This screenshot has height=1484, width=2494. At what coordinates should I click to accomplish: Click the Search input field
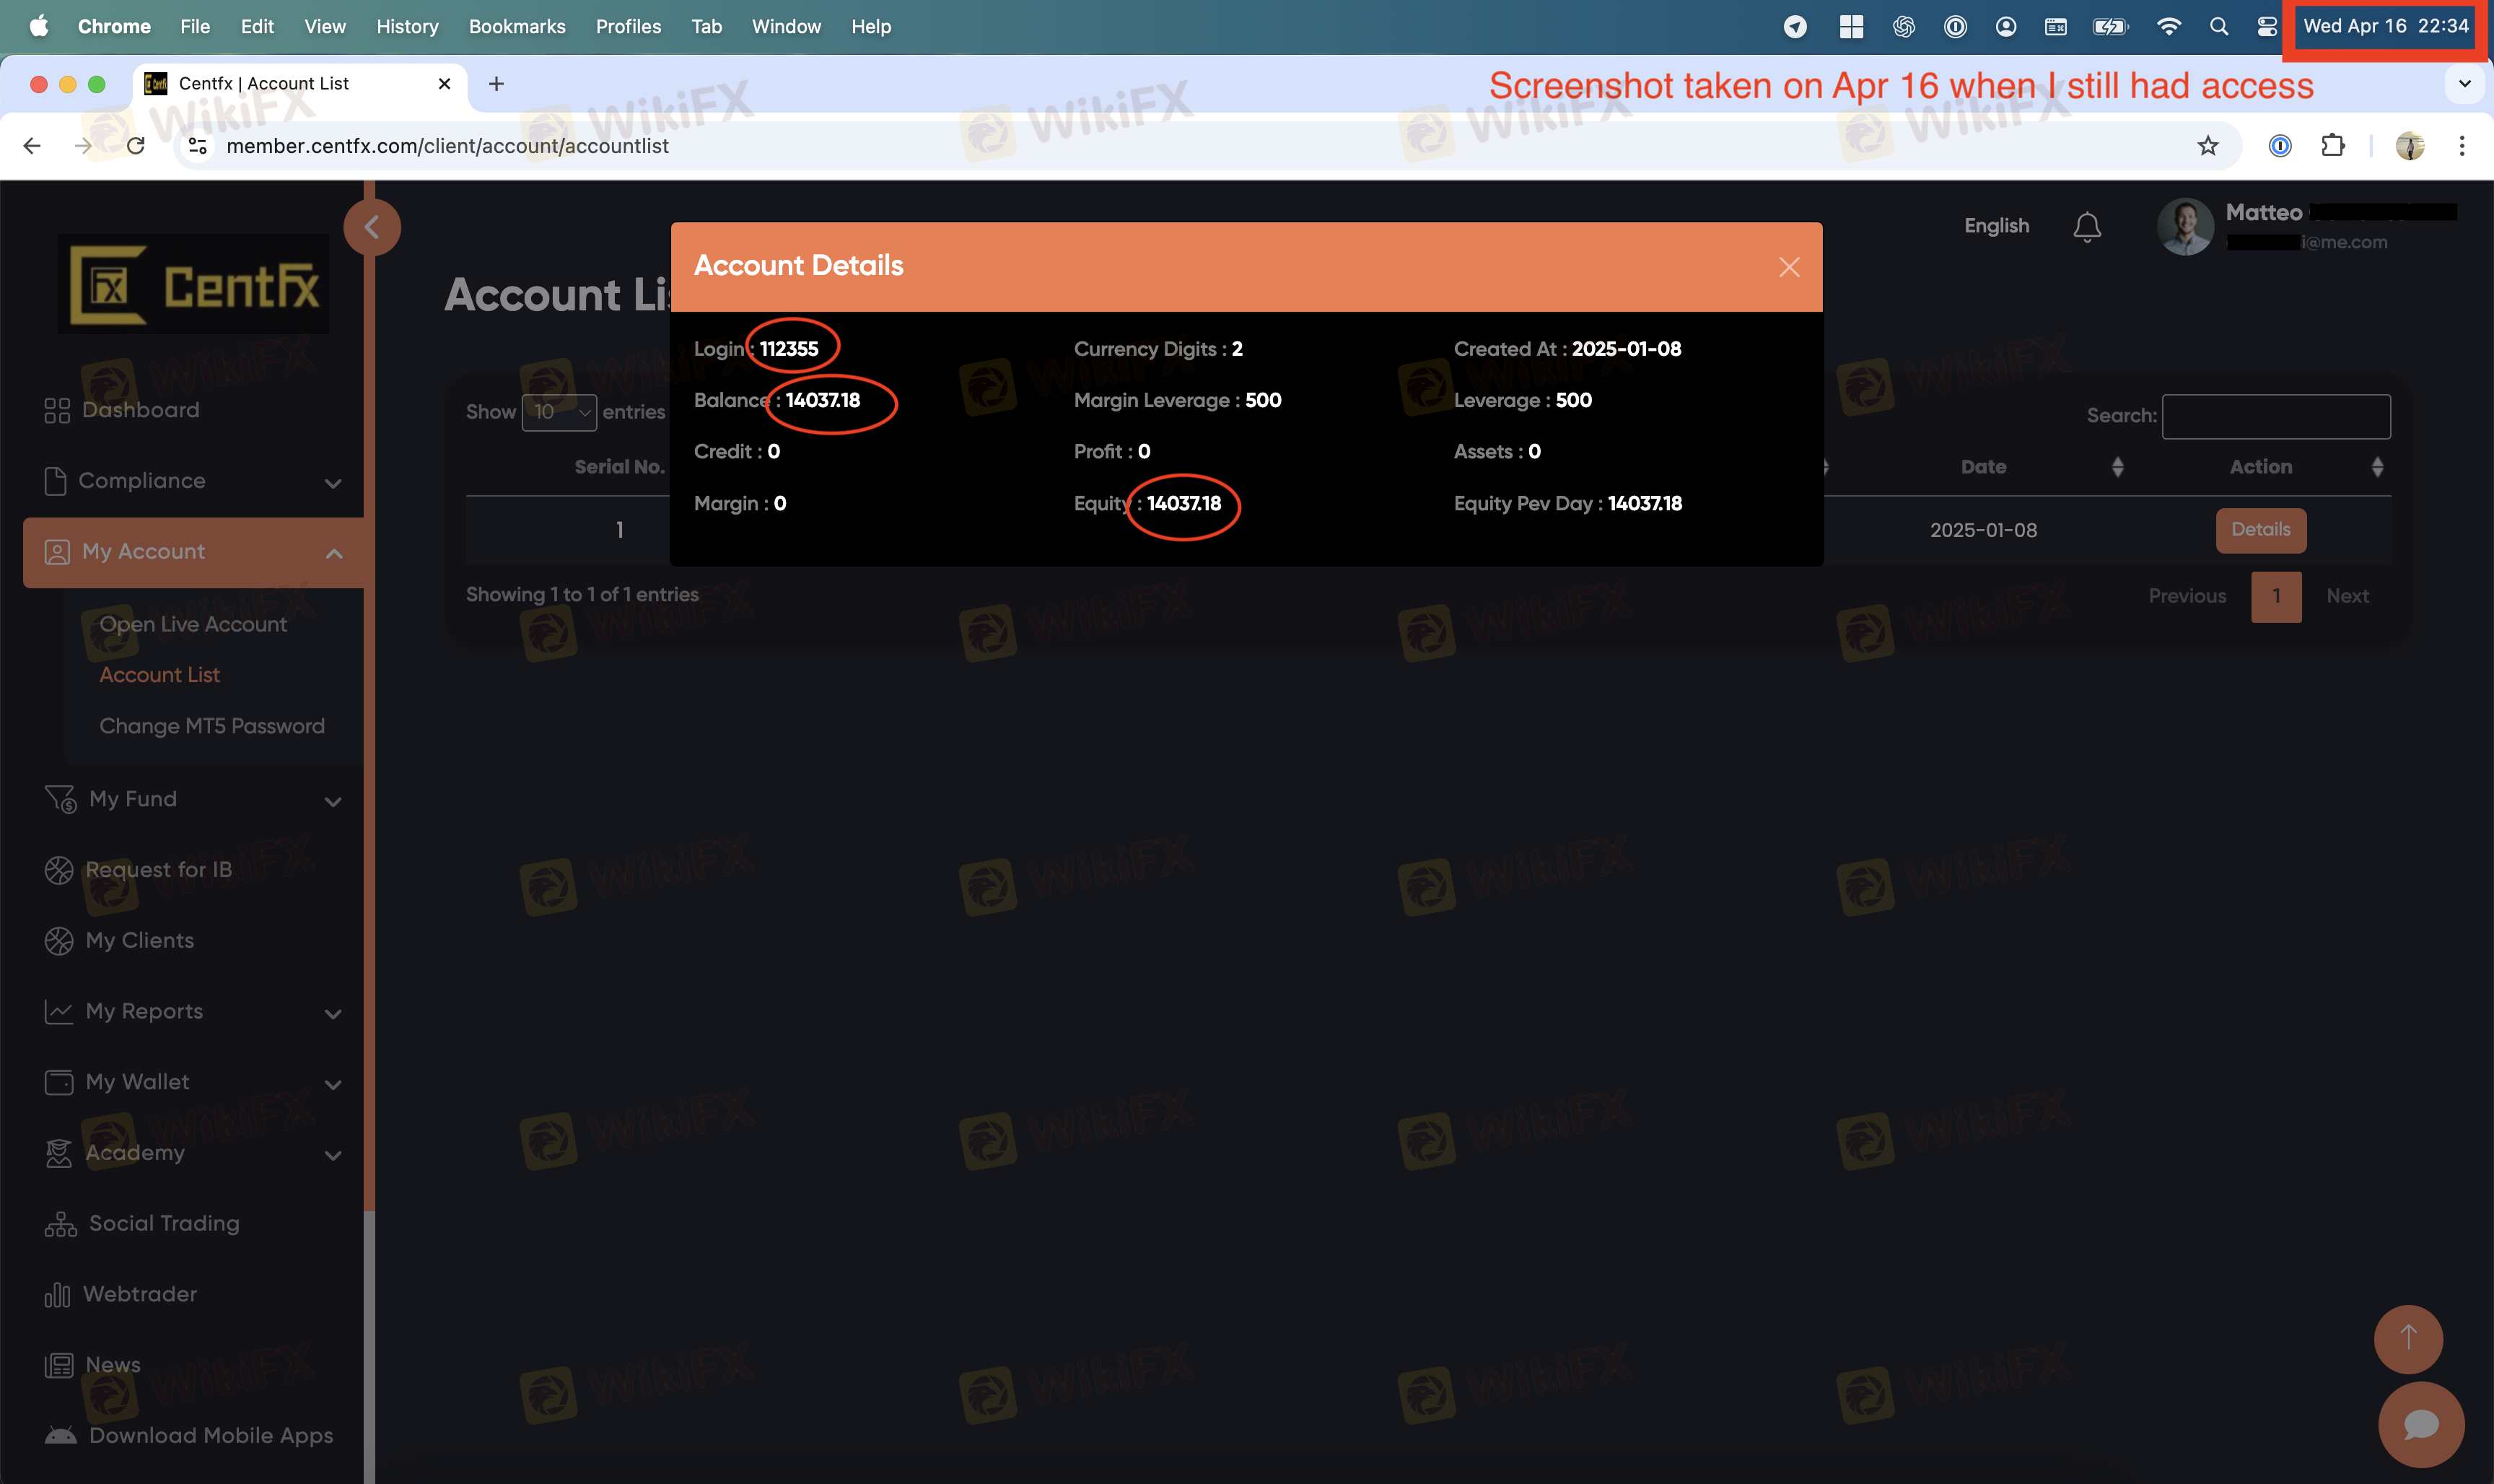2276,416
